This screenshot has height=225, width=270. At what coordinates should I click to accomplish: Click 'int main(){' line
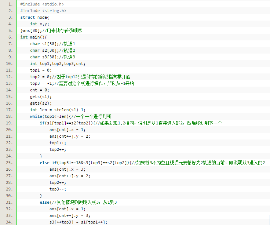[x=34, y=37]
